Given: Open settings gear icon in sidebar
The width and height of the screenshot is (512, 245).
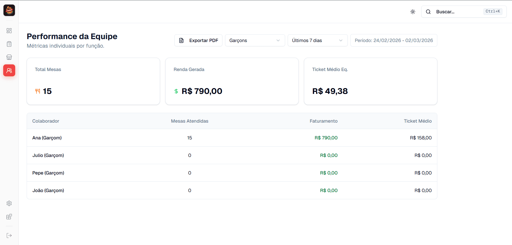Looking at the screenshot, I should (9, 203).
